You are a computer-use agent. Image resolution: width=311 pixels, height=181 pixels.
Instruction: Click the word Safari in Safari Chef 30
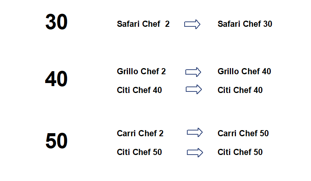[x=229, y=24]
